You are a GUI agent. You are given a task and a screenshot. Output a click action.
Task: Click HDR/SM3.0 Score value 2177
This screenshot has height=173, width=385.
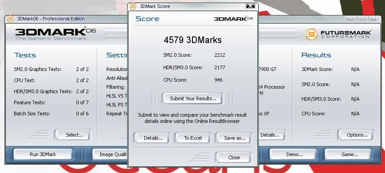point(220,67)
